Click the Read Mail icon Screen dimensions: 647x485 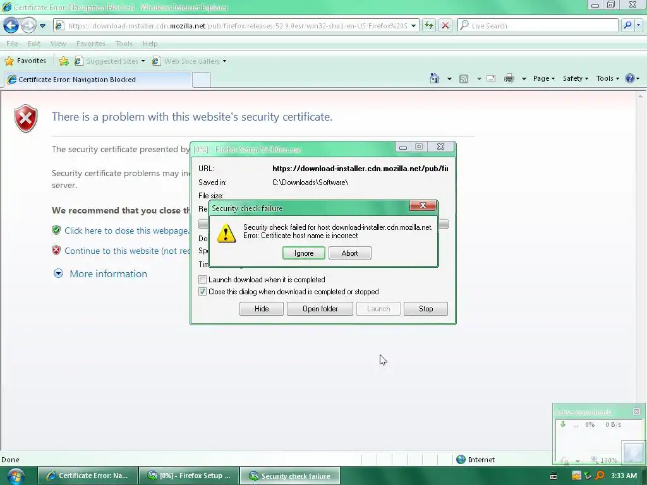491,78
